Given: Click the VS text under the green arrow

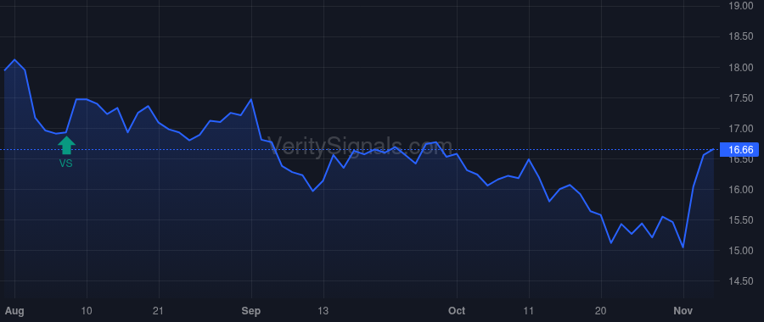Looking at the screenshot, I should pyautogui.click(x=65, y=164).
